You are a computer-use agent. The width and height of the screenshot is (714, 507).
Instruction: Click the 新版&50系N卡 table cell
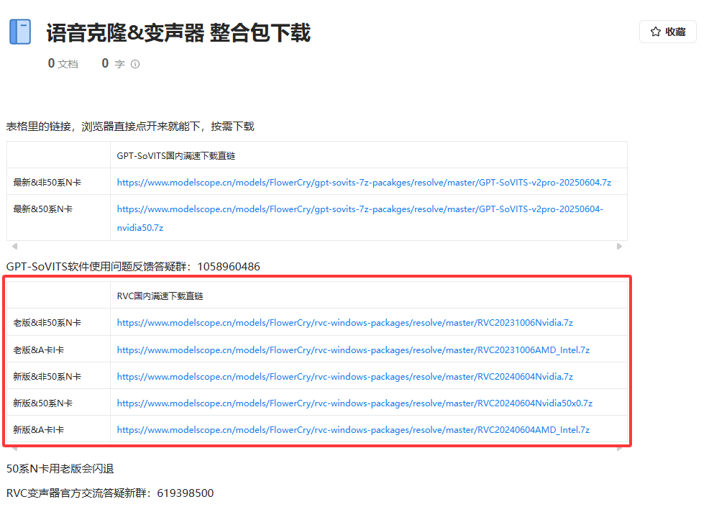[42, 403]
